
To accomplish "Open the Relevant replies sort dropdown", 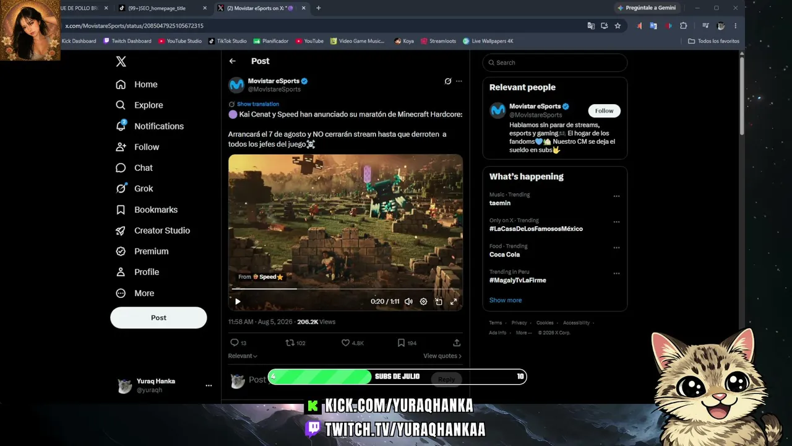I will [x=243, y=356].
